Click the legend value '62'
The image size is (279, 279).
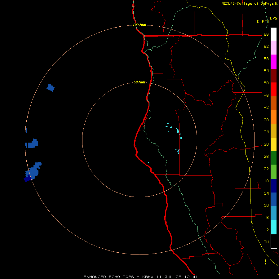(x=266, y=46)
